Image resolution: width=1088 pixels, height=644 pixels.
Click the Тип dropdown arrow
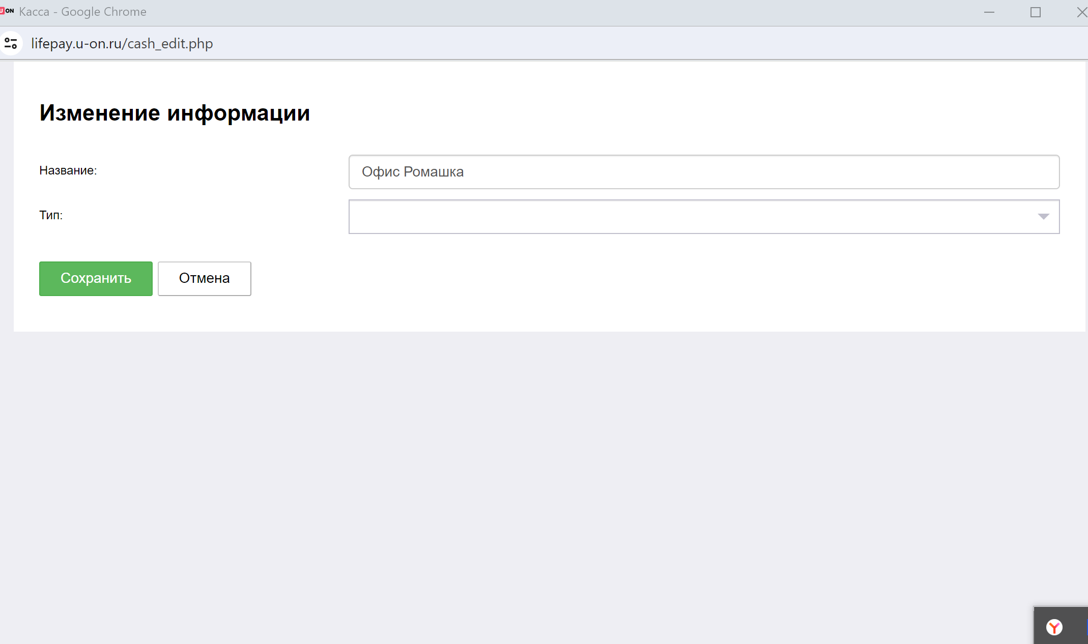coord(1043,217)
